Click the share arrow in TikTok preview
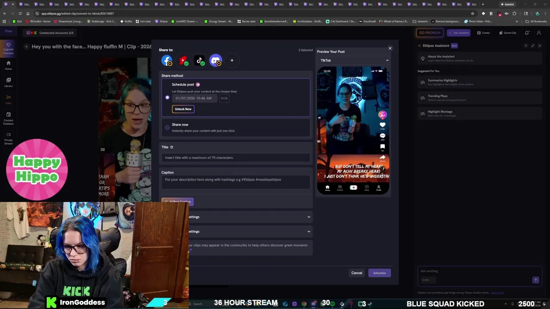 (382, 158)
